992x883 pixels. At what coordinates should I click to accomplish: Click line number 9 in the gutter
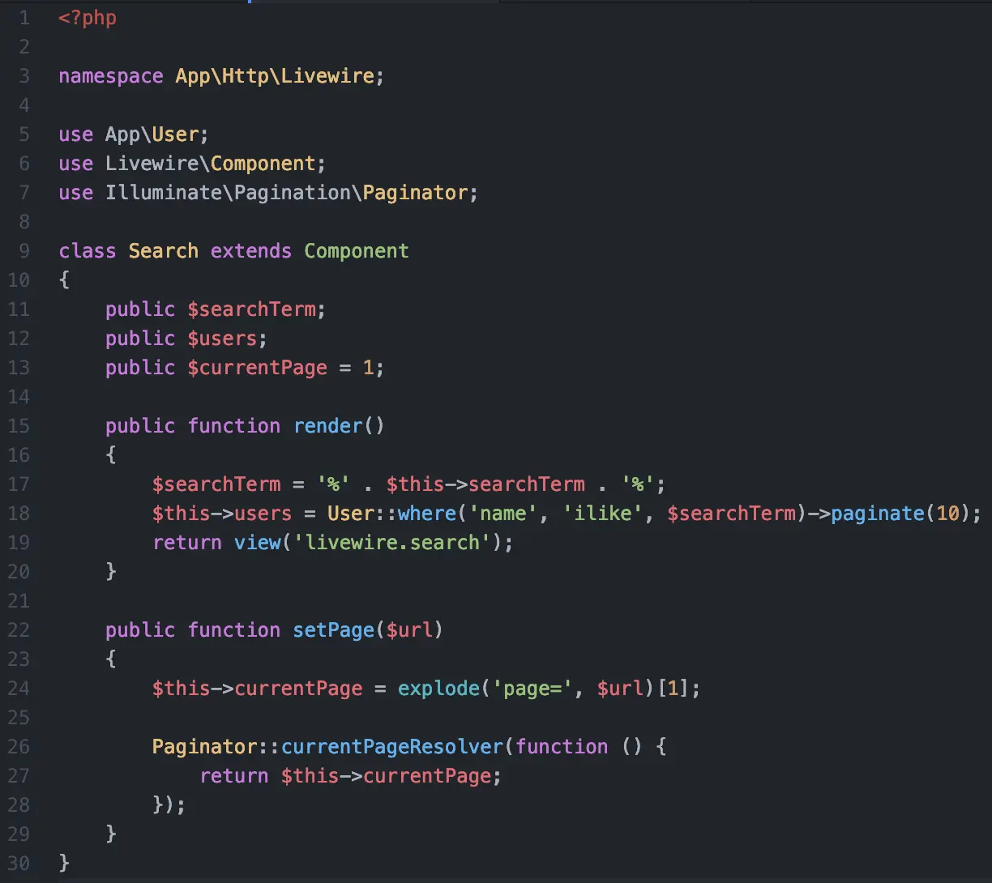tap(24, 251)
